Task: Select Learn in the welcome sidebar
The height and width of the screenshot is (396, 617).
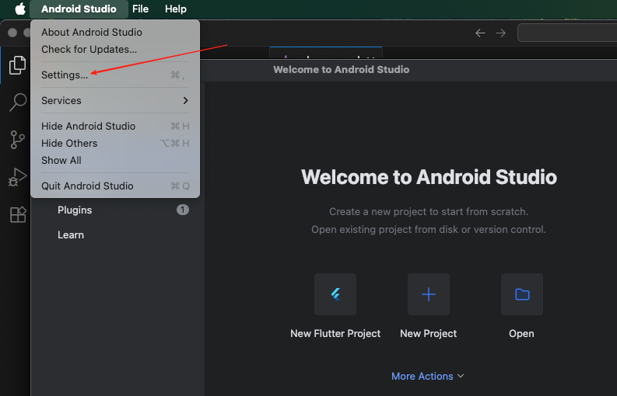Action: coord(71,234)
